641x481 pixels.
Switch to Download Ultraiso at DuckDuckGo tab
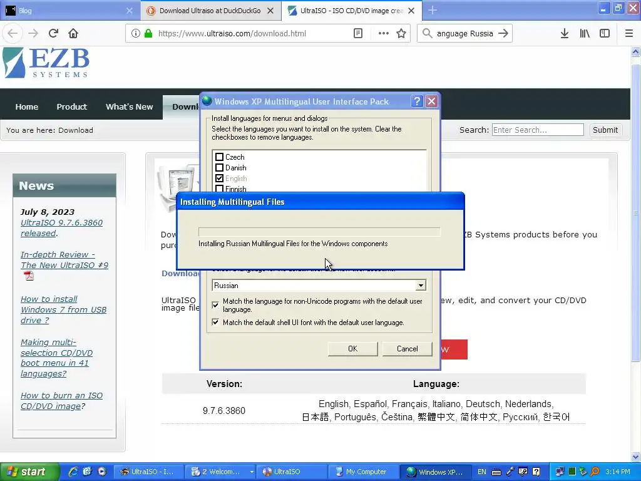click(x=210, y=11)
